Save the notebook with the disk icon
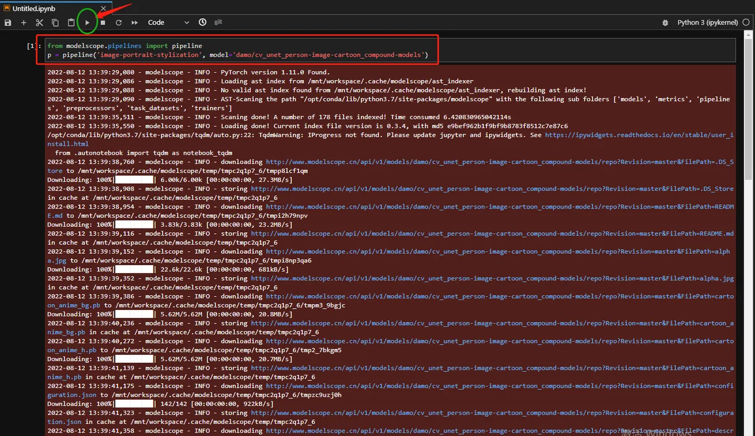 click(x=8, y=23)
